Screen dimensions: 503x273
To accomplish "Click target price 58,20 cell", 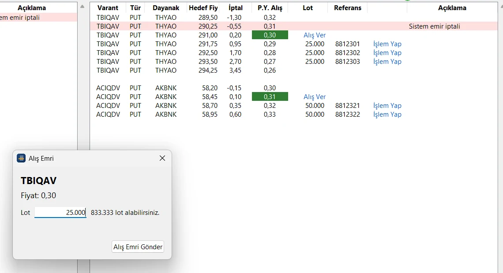I will 210,88.
